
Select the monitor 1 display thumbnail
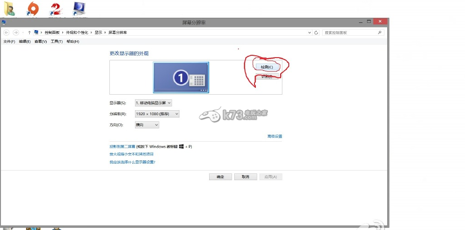tap(181, 78)
